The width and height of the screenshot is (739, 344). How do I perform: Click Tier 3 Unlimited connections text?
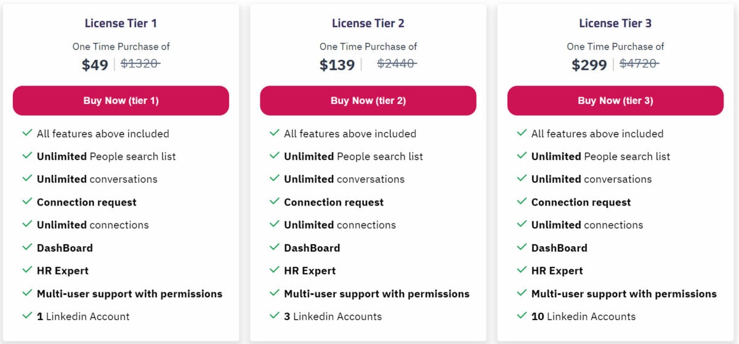coord(587,225)
